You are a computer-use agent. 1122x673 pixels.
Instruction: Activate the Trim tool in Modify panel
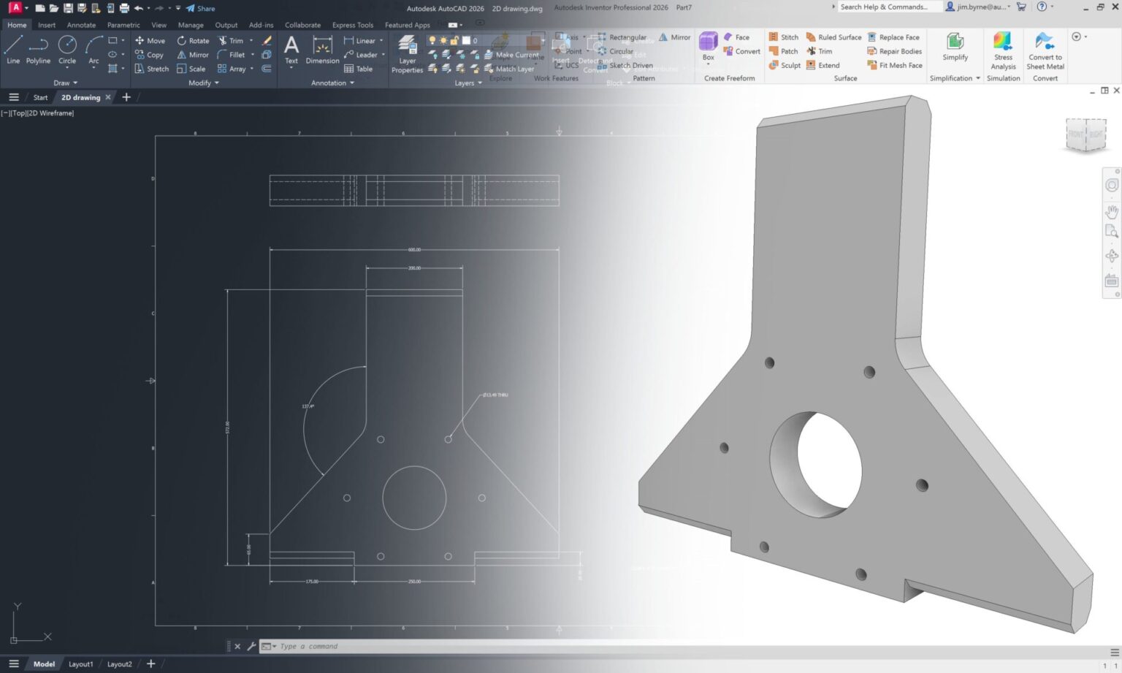click(x=235, y=40)
